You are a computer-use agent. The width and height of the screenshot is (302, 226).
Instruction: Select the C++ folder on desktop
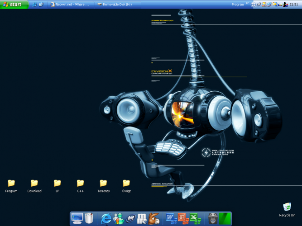pyautogui.click(x=80, y=184)
